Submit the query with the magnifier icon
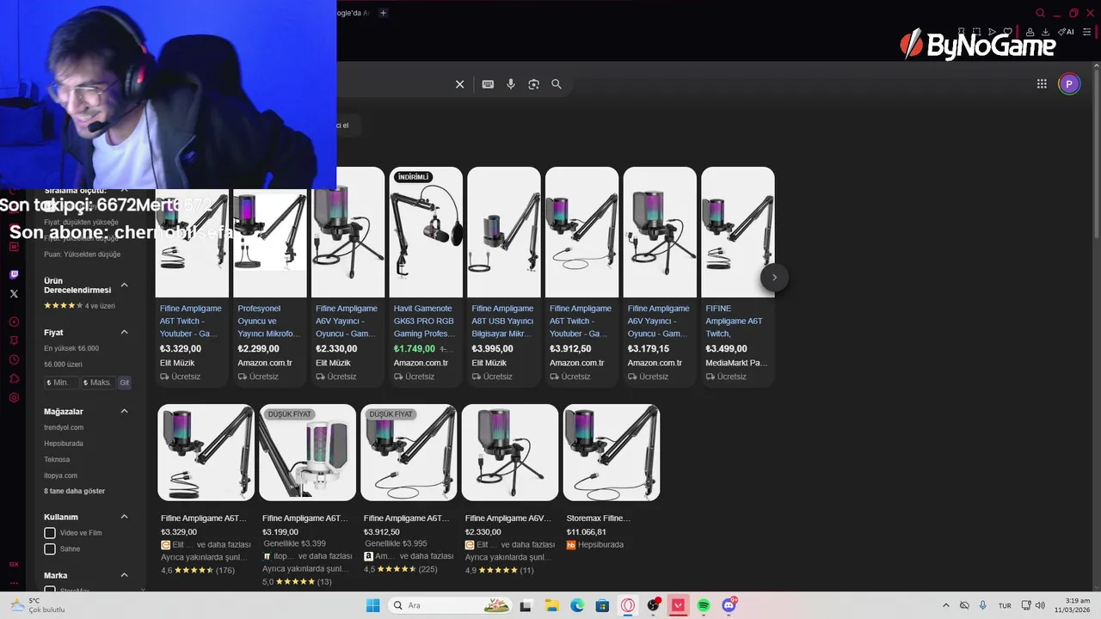The height and width of the screenshot is (619, 1101). (x=557, y=84)
